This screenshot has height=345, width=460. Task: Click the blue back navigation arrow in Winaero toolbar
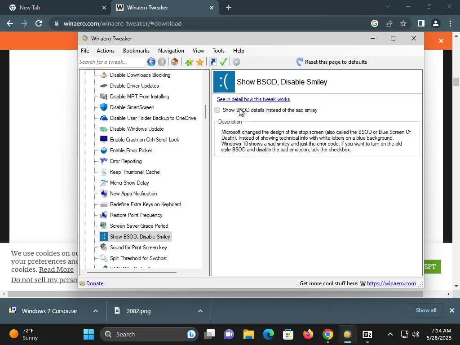(x=151, y=62)
